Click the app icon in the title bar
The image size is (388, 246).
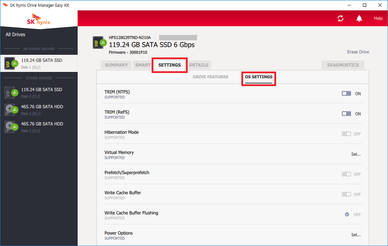click(x=6, y=5)
